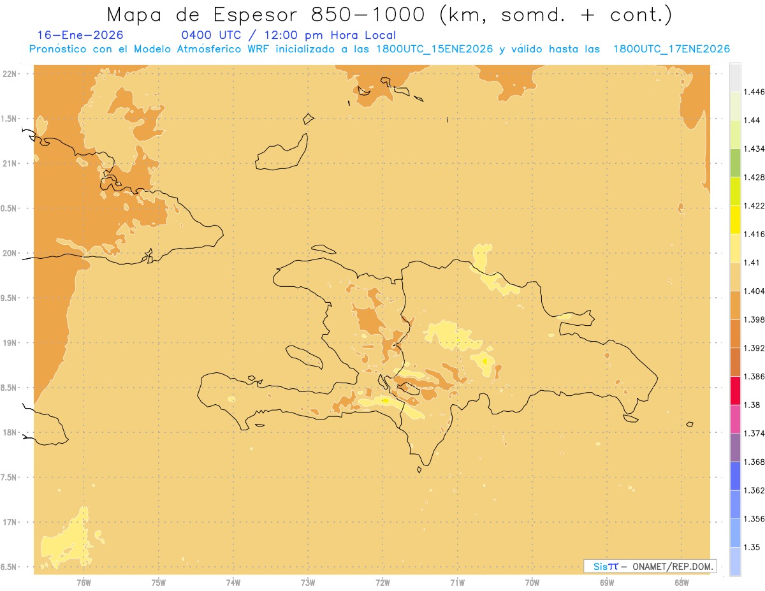Click the '0400 UTC / 12:00 pm Hora Local' time label
Image resolution: width=765 pixels, height=591 pixels.
(289, 36)
